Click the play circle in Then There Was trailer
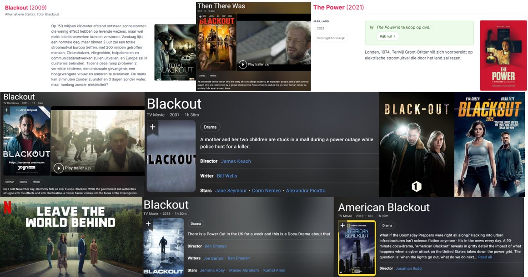The height and width of the screenshot is (277, 528). click(242, 64)
